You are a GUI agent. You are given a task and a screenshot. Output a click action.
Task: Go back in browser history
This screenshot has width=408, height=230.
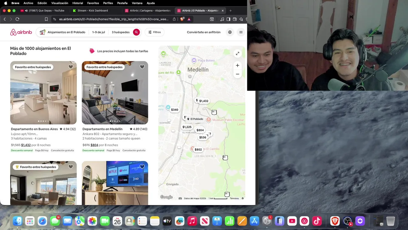point(5,19)
